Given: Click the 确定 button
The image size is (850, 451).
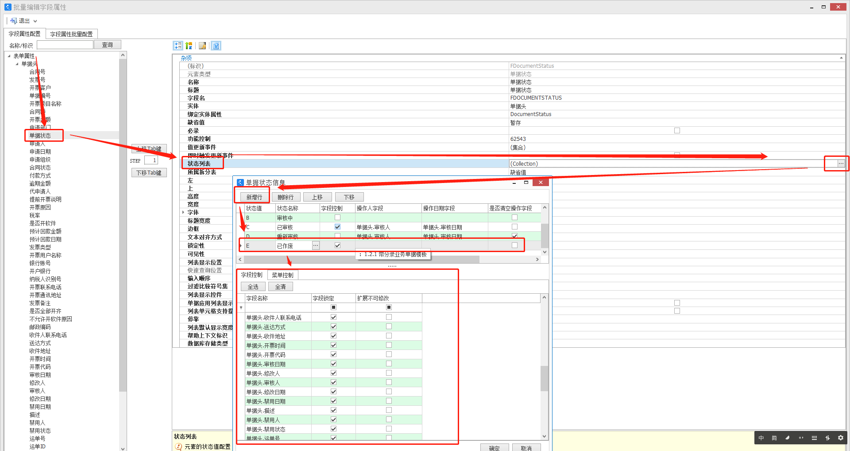Looking at the screenshot, I should pyautogui.click(x=495, y=448).
